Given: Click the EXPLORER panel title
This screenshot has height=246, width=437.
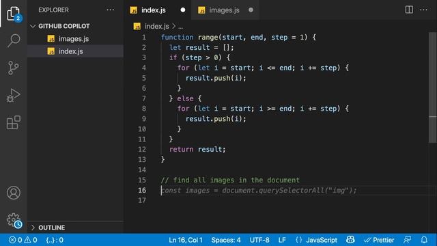Looking at the screenshot, I should [53, 10].
